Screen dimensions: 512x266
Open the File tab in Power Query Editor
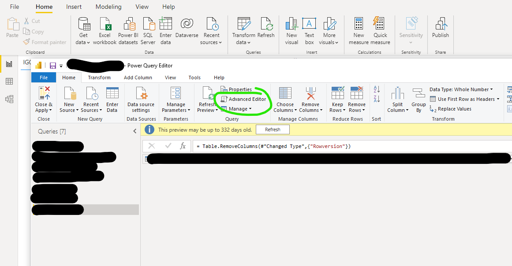44,78
